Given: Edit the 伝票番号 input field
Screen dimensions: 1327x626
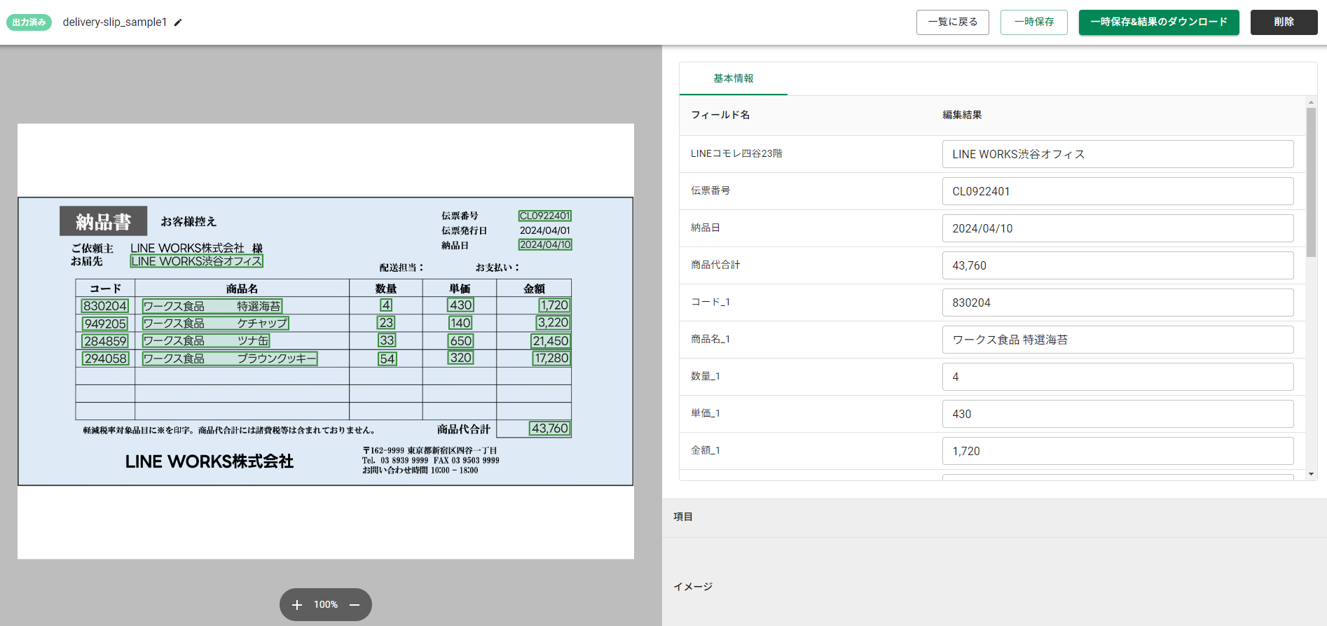Looking at the screenshot, I should point(1118,191).
